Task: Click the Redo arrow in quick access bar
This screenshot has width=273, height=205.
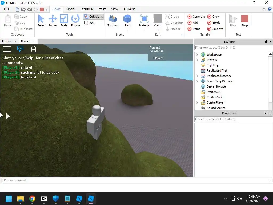Action: tap(29, 10)
